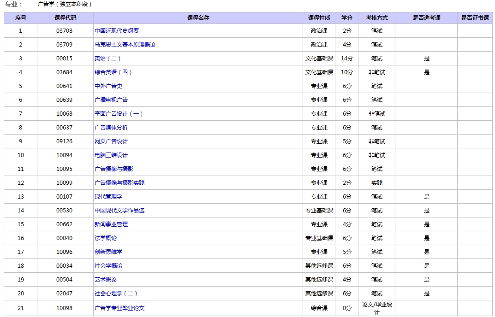
Task: Select course code 00107
Action: pyautogui.click(x=65, y=196)
